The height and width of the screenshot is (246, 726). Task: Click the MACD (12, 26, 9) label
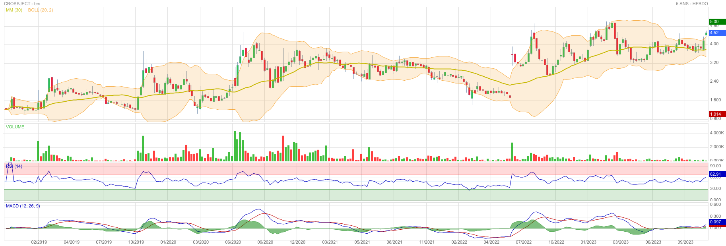[x=23, y=206]
